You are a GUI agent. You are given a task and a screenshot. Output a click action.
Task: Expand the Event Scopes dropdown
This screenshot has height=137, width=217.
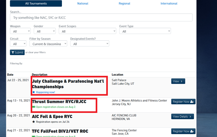point(87,31)
